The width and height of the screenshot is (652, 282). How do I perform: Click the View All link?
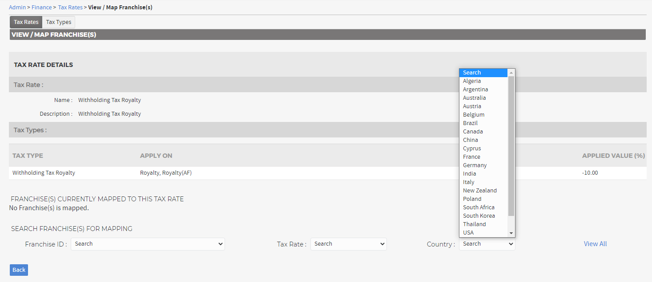tap(595, 244)
